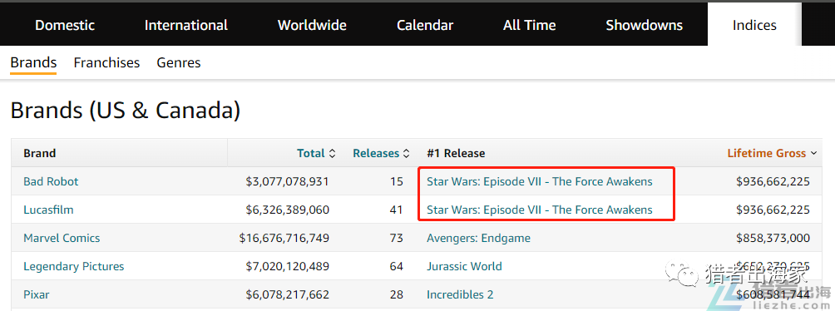835x311 pixels.
Task: Open the Showdowns tab
Action: click(645, 25)
